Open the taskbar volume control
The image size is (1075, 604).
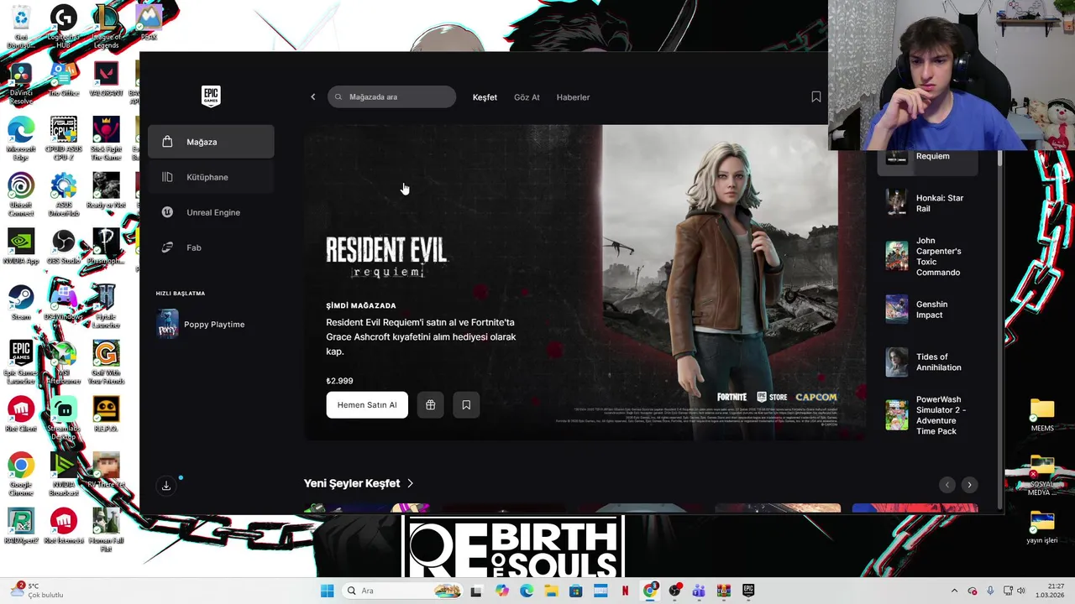[1021, 591]
